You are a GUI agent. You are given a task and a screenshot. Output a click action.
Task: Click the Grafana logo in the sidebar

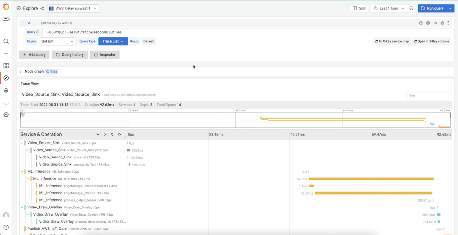tap(6, 6)
